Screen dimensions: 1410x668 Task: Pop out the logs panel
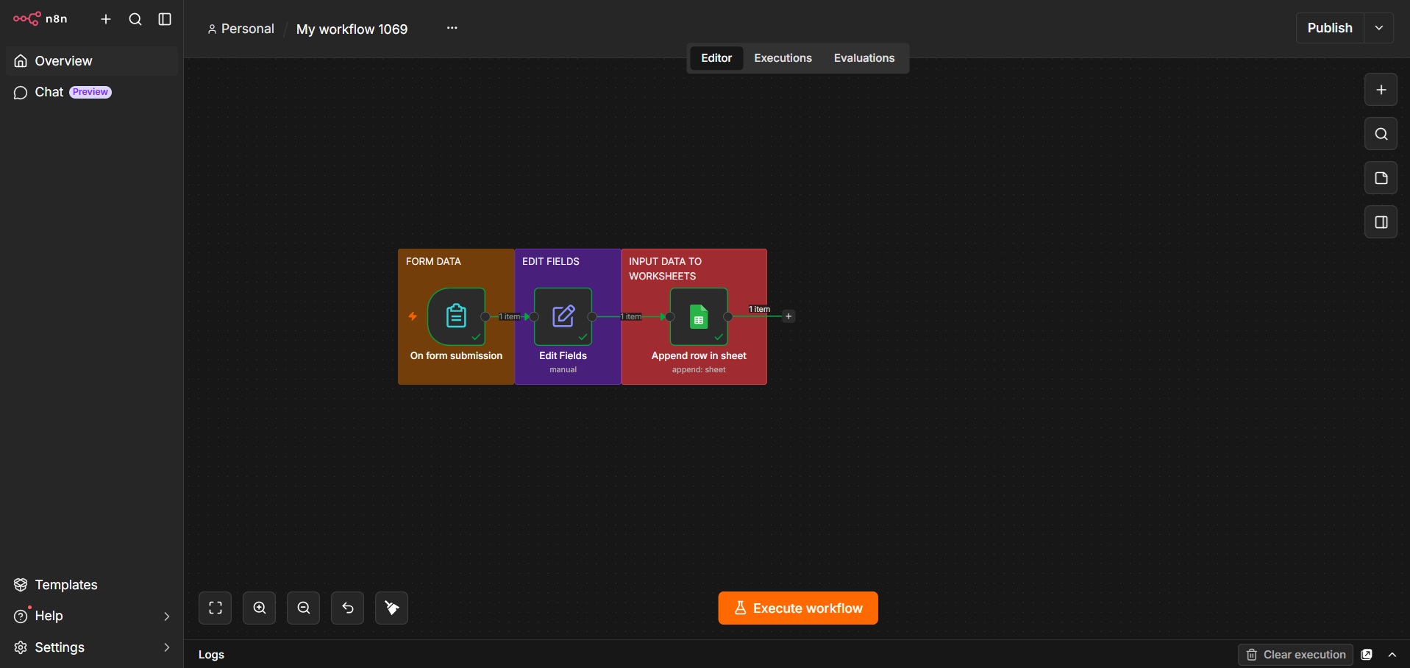1367,655
